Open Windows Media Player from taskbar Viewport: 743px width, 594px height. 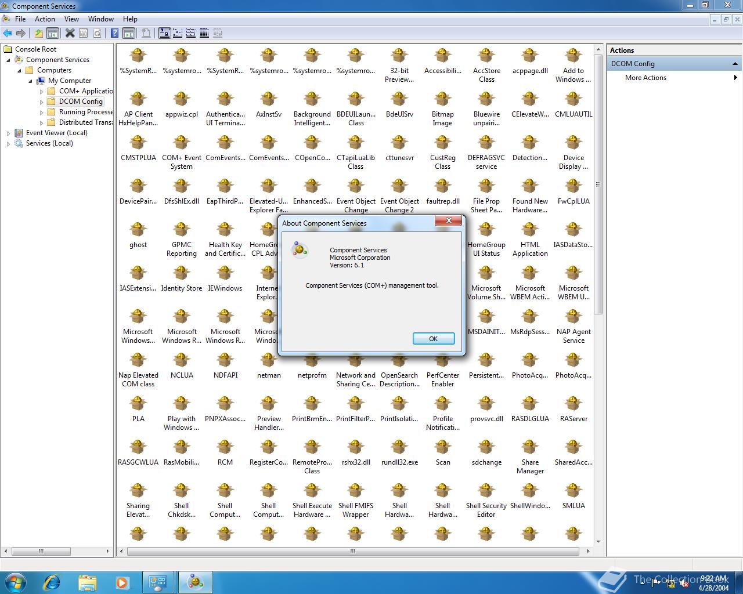(x=122, y=582)
